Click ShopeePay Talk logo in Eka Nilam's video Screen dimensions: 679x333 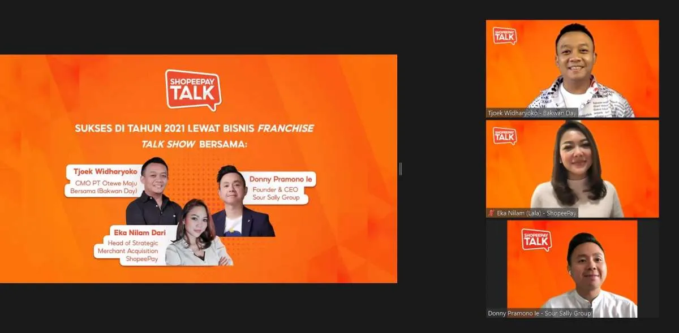coord(505,136)
